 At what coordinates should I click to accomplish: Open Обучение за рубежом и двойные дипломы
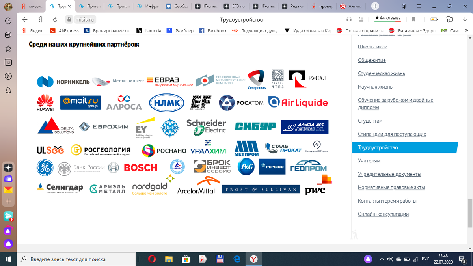395,104
